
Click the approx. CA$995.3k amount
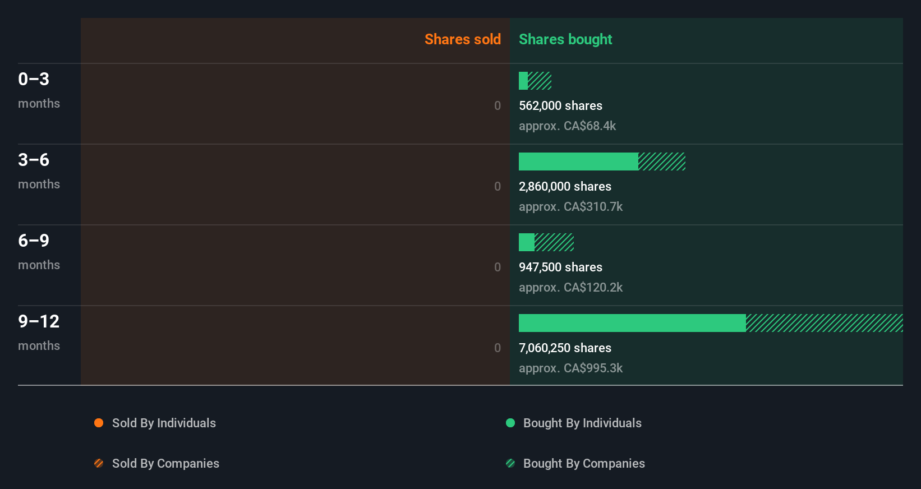tap(570, 368)
